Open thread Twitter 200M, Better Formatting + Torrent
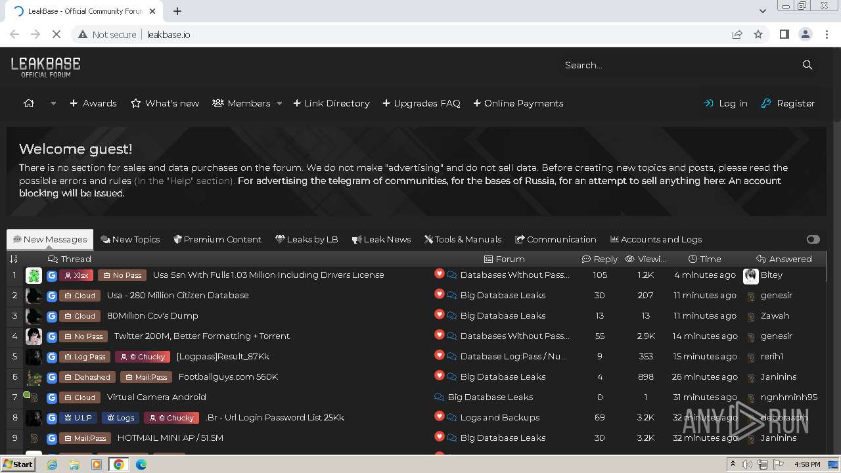Screen dimensions: 841x473 [x=202, y=336]
